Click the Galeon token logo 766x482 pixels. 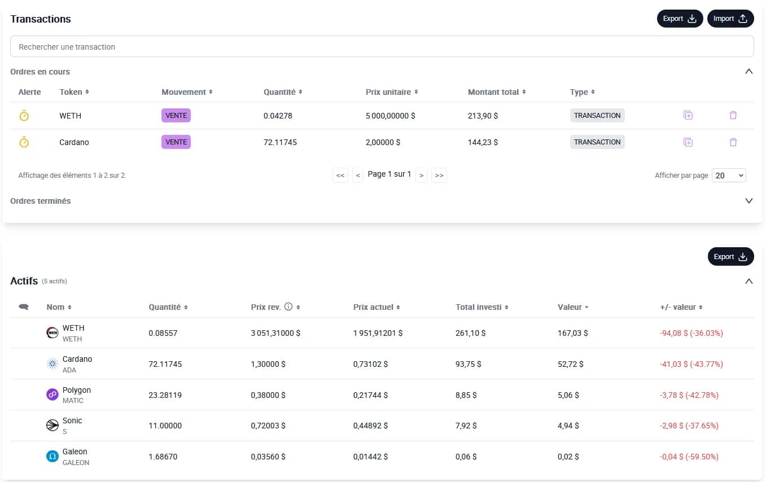52,456
